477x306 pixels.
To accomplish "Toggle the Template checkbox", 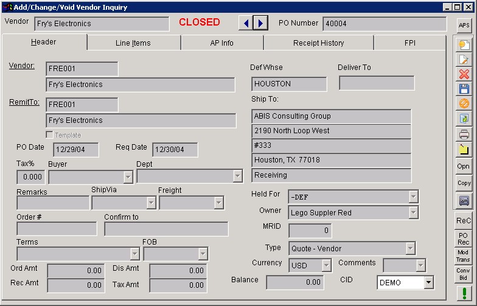I will tap(50, 135).
